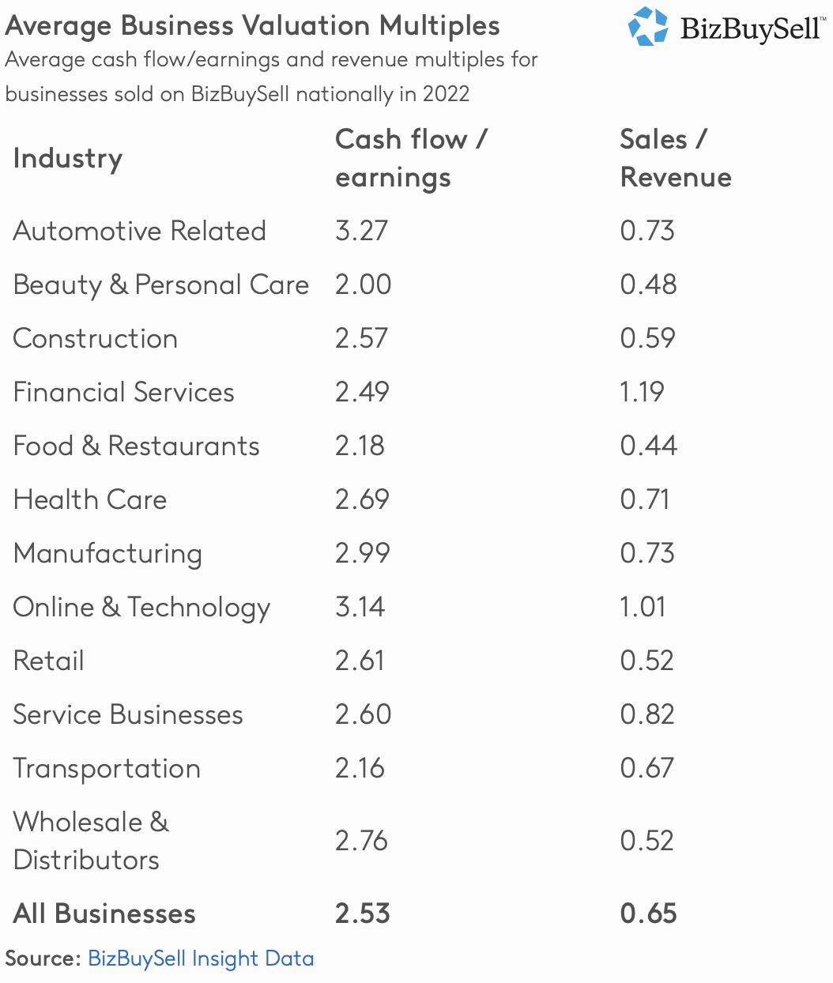Image resolution: width=833 pixels, height=983 pixels.
Task: Click the Sales / Revenue column header
Action: click(676, 158)
